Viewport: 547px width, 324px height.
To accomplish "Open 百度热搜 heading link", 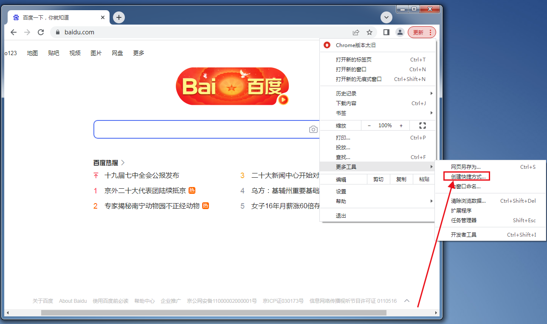I will pos(109,162).
